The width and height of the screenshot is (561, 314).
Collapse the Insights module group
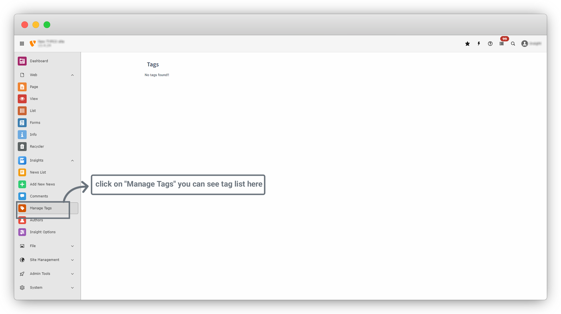[x=72, y=160]
